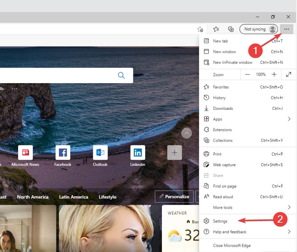Increase zoom with the plus button

pyautogui.click(x=274, y=74)
